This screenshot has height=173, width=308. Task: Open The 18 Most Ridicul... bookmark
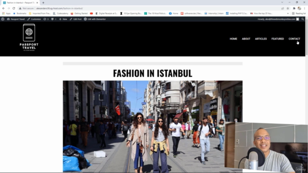click(x=155, y=13)
